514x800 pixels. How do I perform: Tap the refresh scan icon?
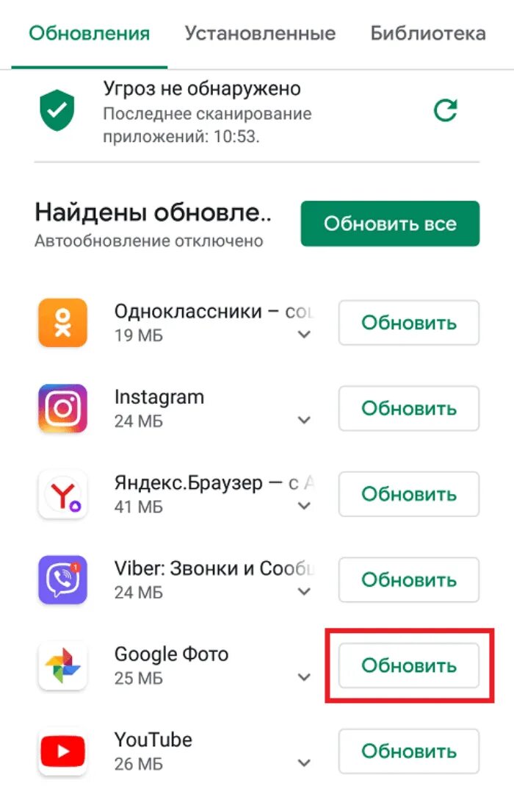[445, 111]
